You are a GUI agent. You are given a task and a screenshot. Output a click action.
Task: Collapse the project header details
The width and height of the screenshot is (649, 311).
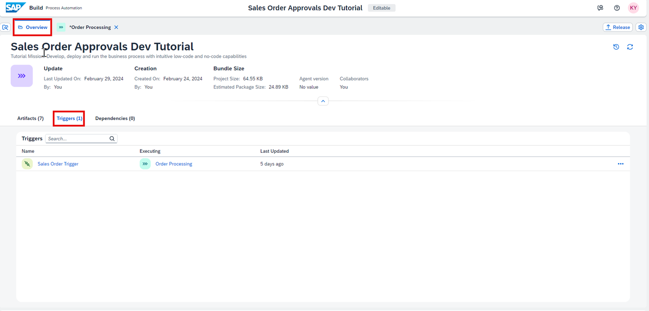[x=323, y=101]
